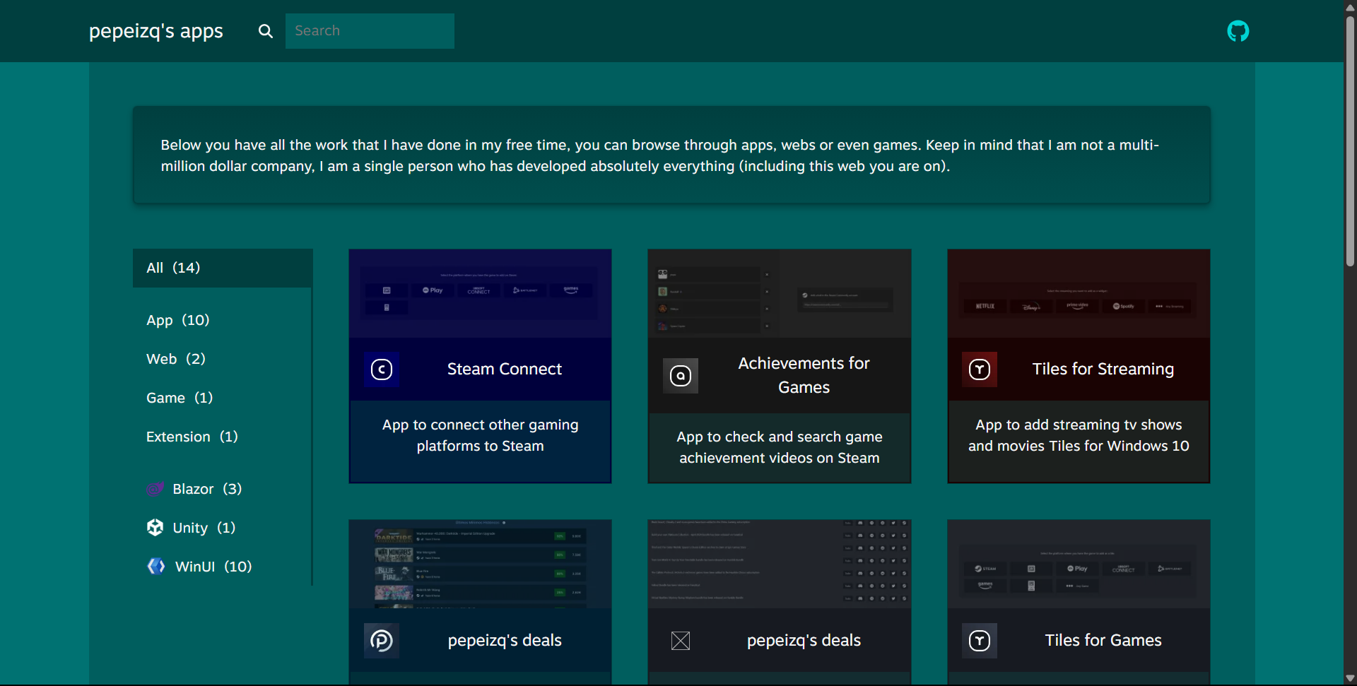Open the Achievements for Games title
Image resolution: width=1357 pixels, height=686 pixels.
[804, 375]
